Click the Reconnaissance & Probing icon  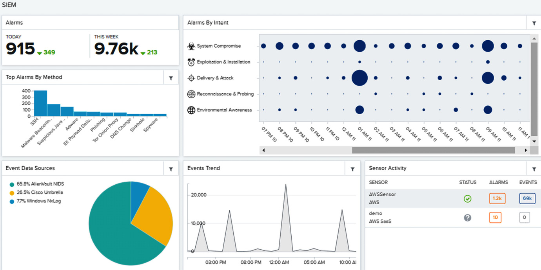point(191,94)
